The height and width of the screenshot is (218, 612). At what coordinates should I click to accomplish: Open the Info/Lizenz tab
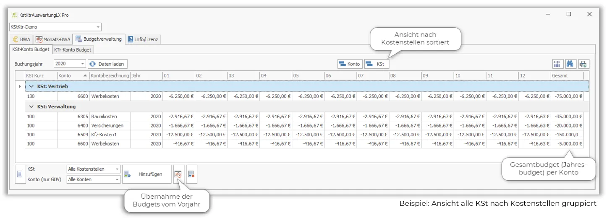click(x=143, y=39)
